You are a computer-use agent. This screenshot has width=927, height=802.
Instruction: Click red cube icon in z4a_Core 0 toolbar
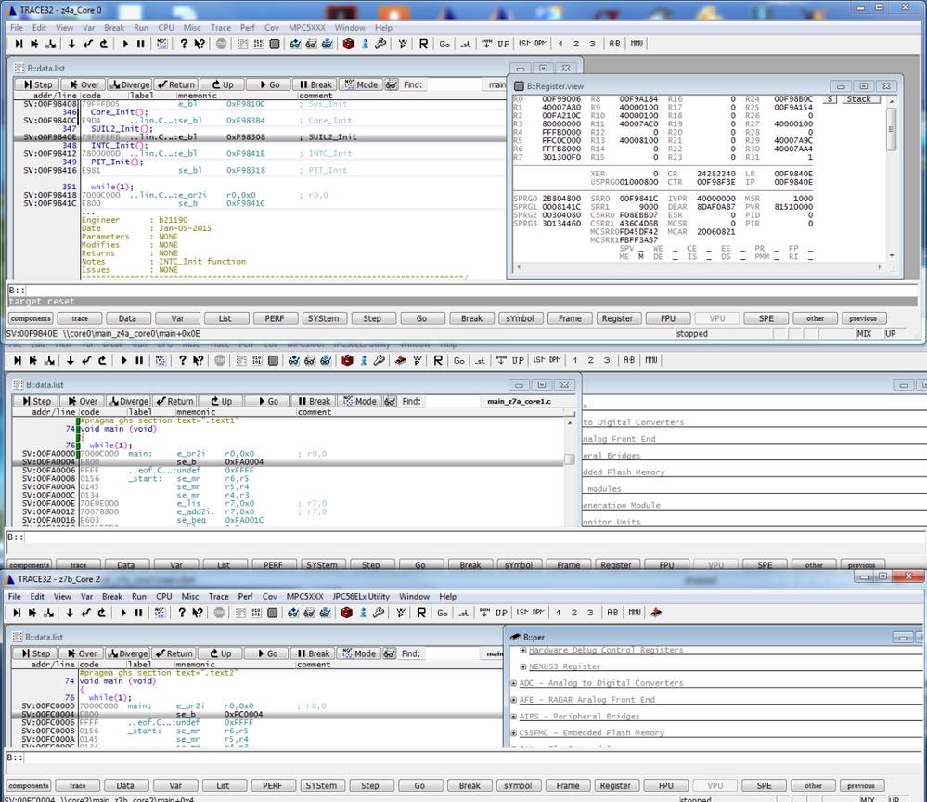[349, 44]
